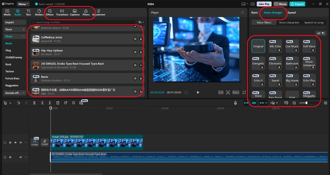330x175 pixels.
Task: Open the All voice filter dropdown
Action: pos(321,33)
